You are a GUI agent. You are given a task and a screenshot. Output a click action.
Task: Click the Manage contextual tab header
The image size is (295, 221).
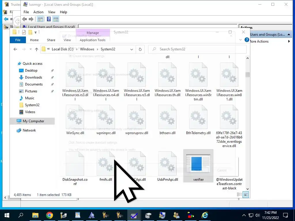(x=93, y=33)
